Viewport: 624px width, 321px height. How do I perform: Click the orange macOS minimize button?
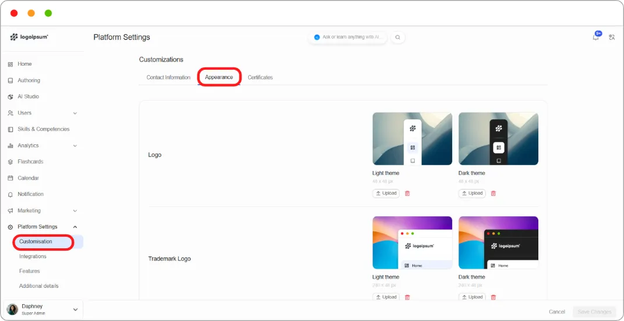click(x=31, y=13)
